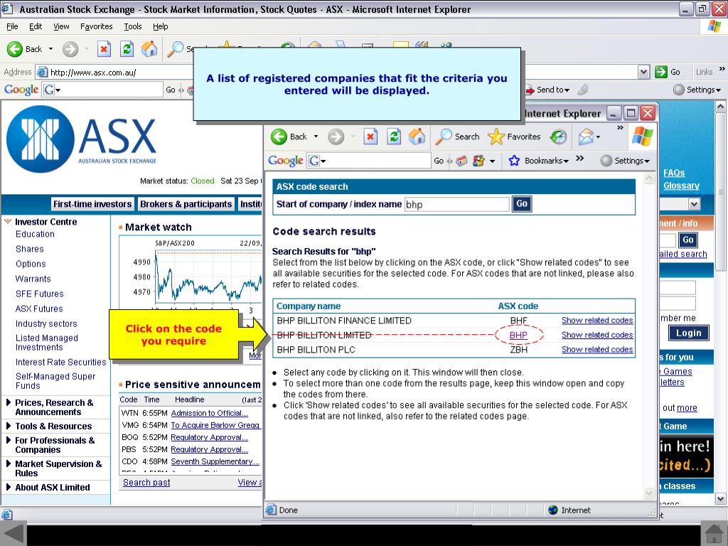Show related codes for BHP Billiton Finance Limited
Viewport: 728px width, 546px height.
click(597, 321)
